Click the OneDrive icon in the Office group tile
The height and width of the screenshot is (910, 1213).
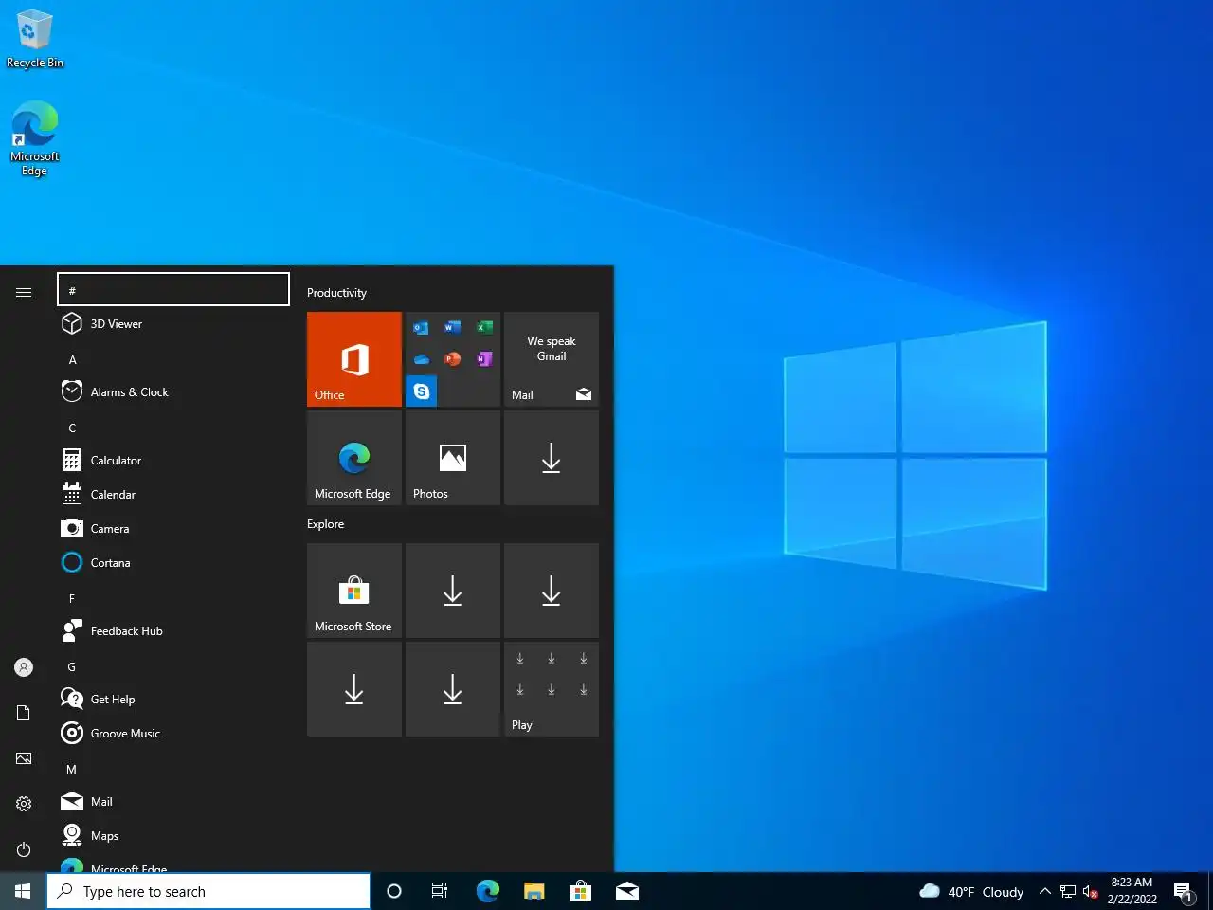[x=422, y=359]
